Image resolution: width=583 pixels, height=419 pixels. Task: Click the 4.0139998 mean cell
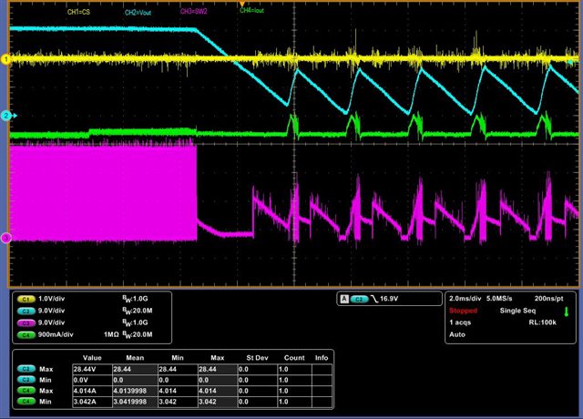pos(135,391)
